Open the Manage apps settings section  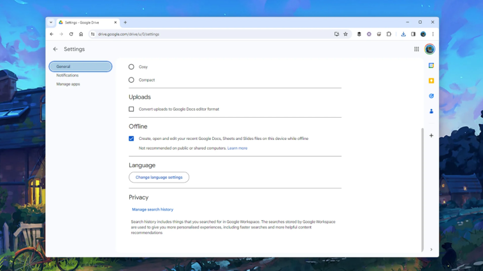68,84
